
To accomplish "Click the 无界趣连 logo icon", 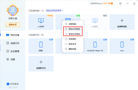I will tap(8, 84).
